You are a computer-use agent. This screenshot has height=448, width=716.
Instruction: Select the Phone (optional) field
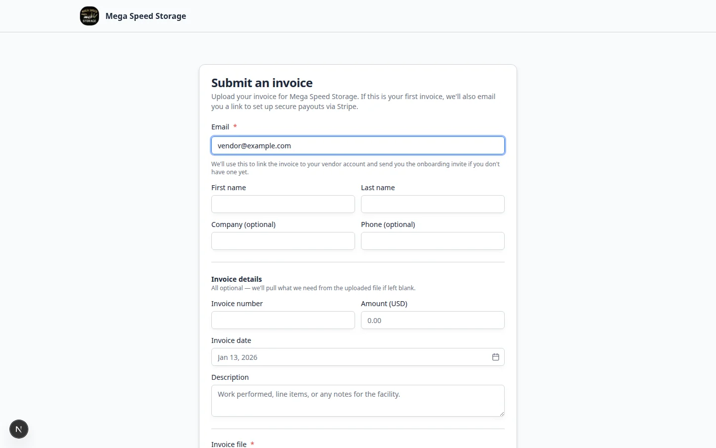coord(433,241)
